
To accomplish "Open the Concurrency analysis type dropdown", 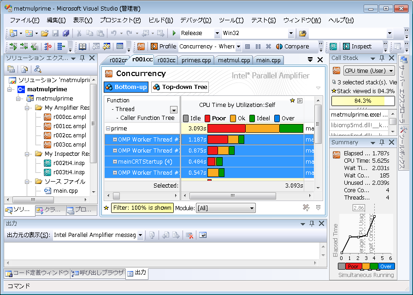I will (238, 47).
